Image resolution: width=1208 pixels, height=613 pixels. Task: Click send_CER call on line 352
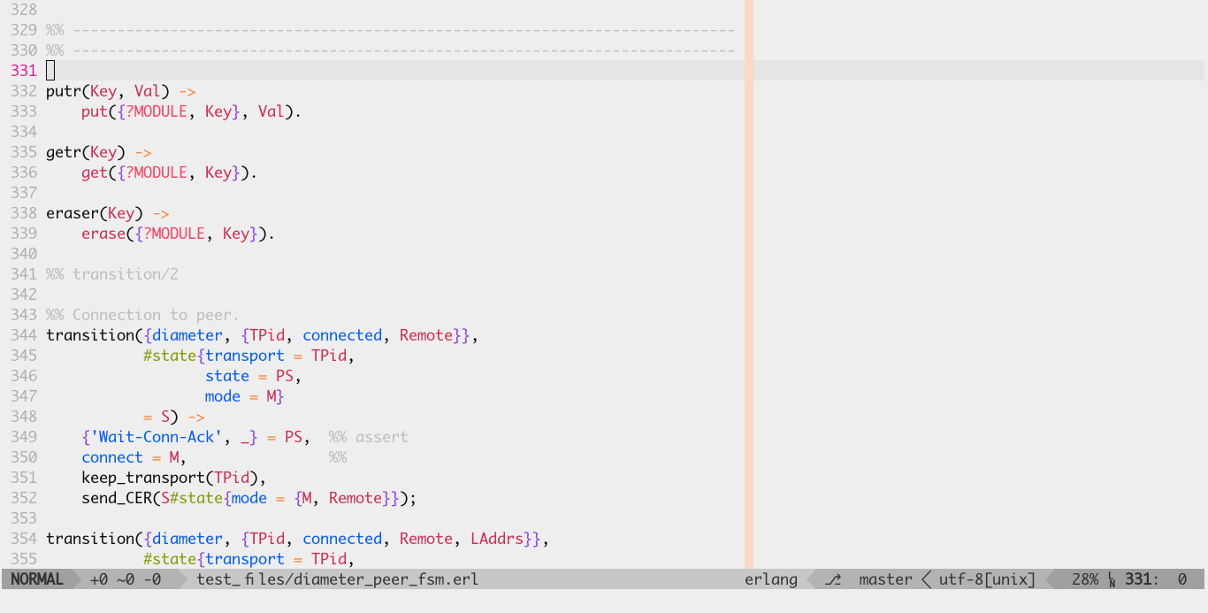click(112, 498)
